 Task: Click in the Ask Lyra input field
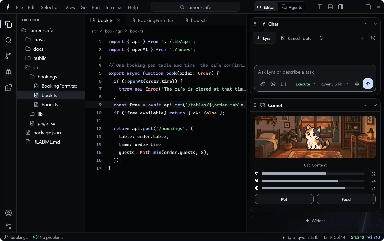(315, 72)
